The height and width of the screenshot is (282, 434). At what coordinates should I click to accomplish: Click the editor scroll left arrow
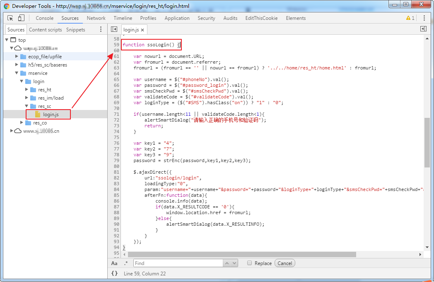click(x=124, y=254)
